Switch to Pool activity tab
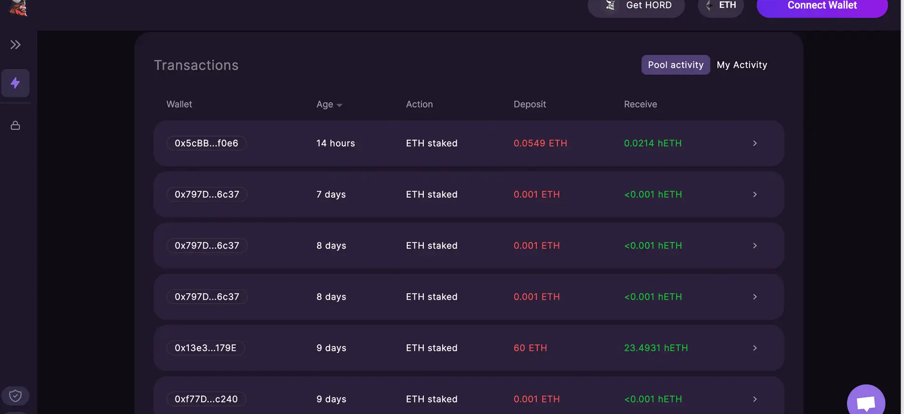The width and height of the screenshot is (904, 414). coord(676,65)
